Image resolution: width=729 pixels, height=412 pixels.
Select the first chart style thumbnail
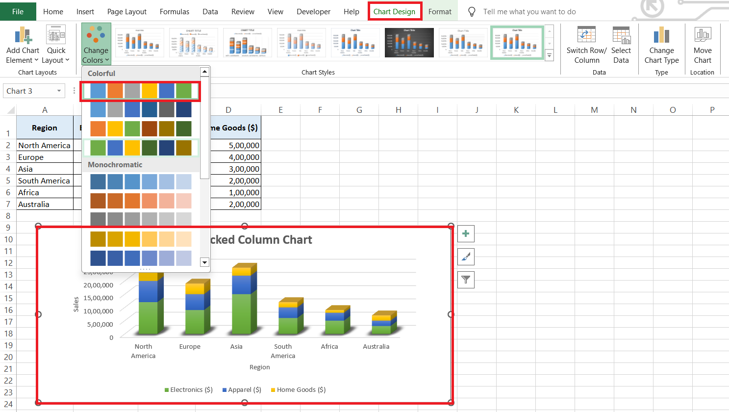click(140, 43)
